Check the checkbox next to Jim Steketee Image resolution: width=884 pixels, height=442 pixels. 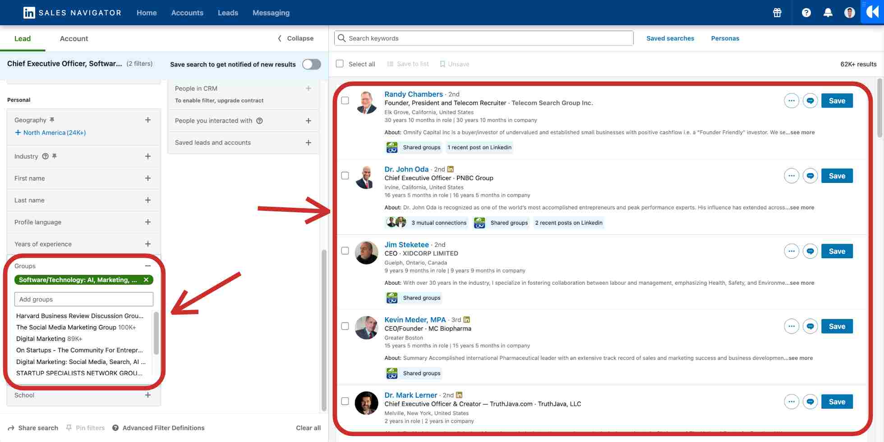(345, 251)
